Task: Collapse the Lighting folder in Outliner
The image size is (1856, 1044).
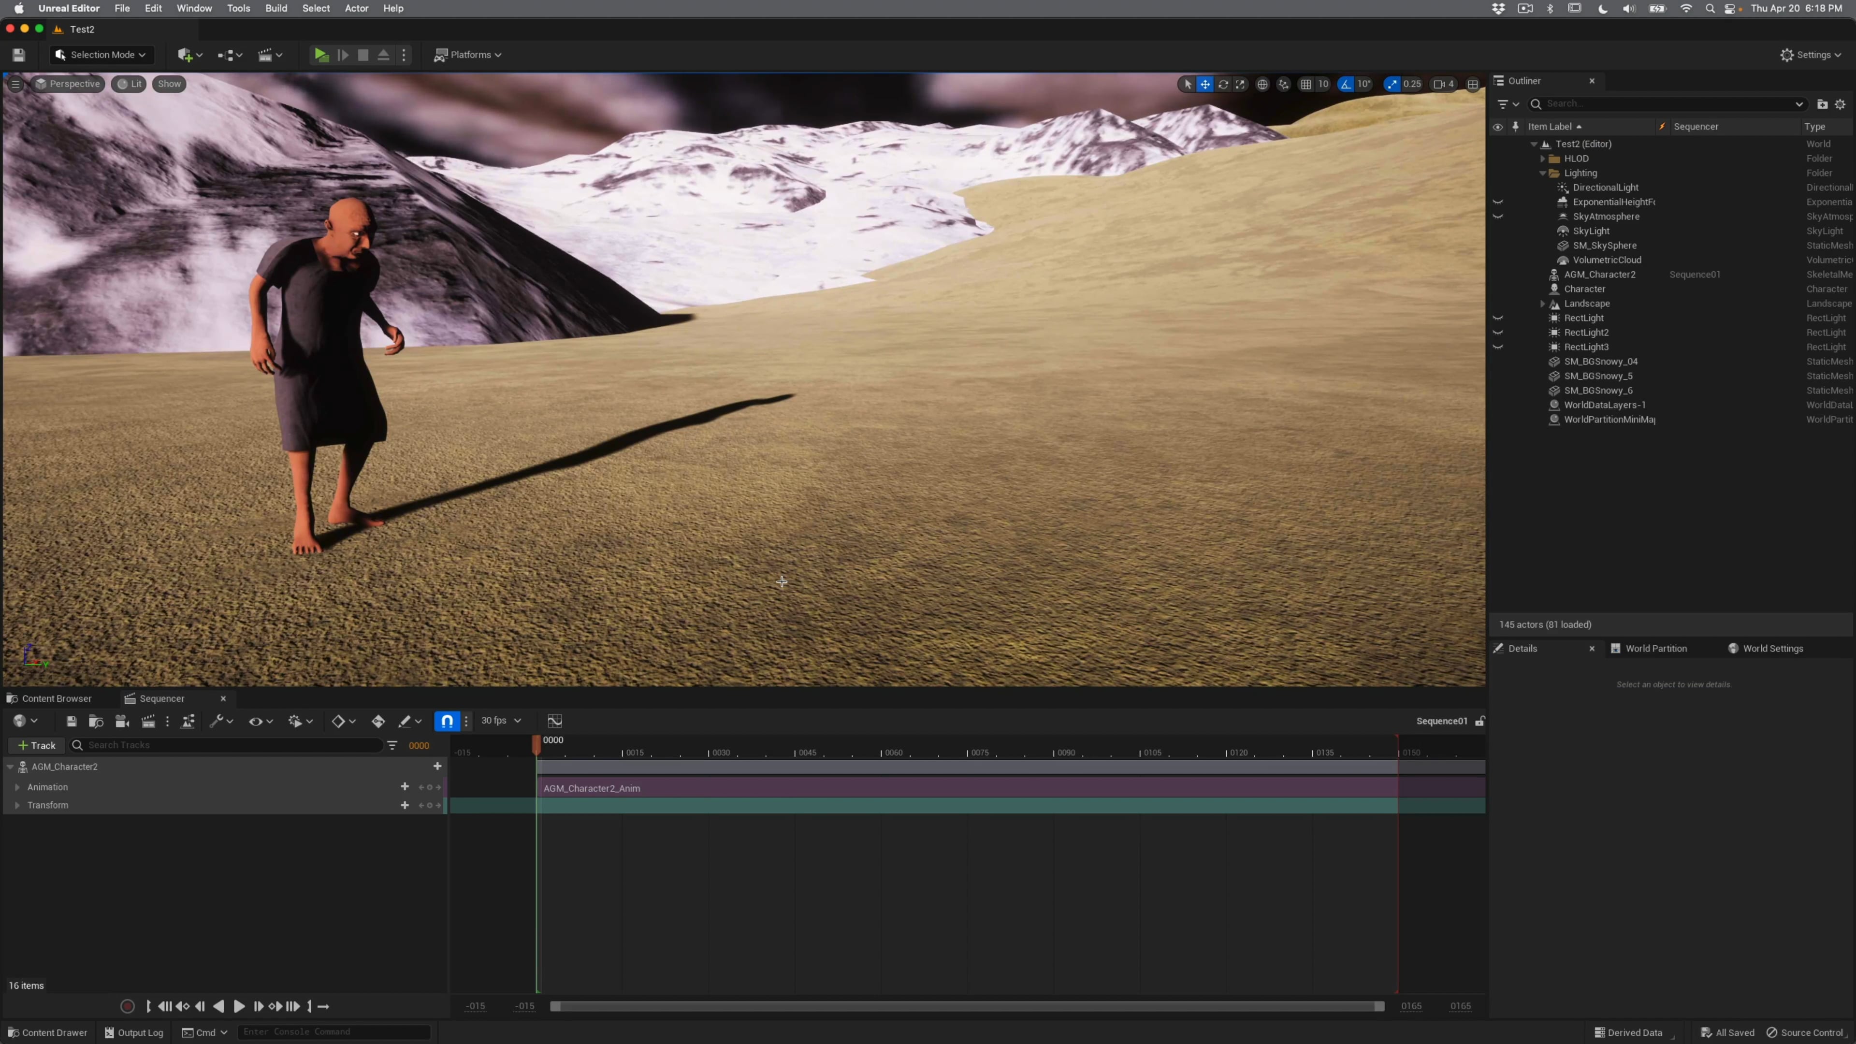Action: (1543, 174)
